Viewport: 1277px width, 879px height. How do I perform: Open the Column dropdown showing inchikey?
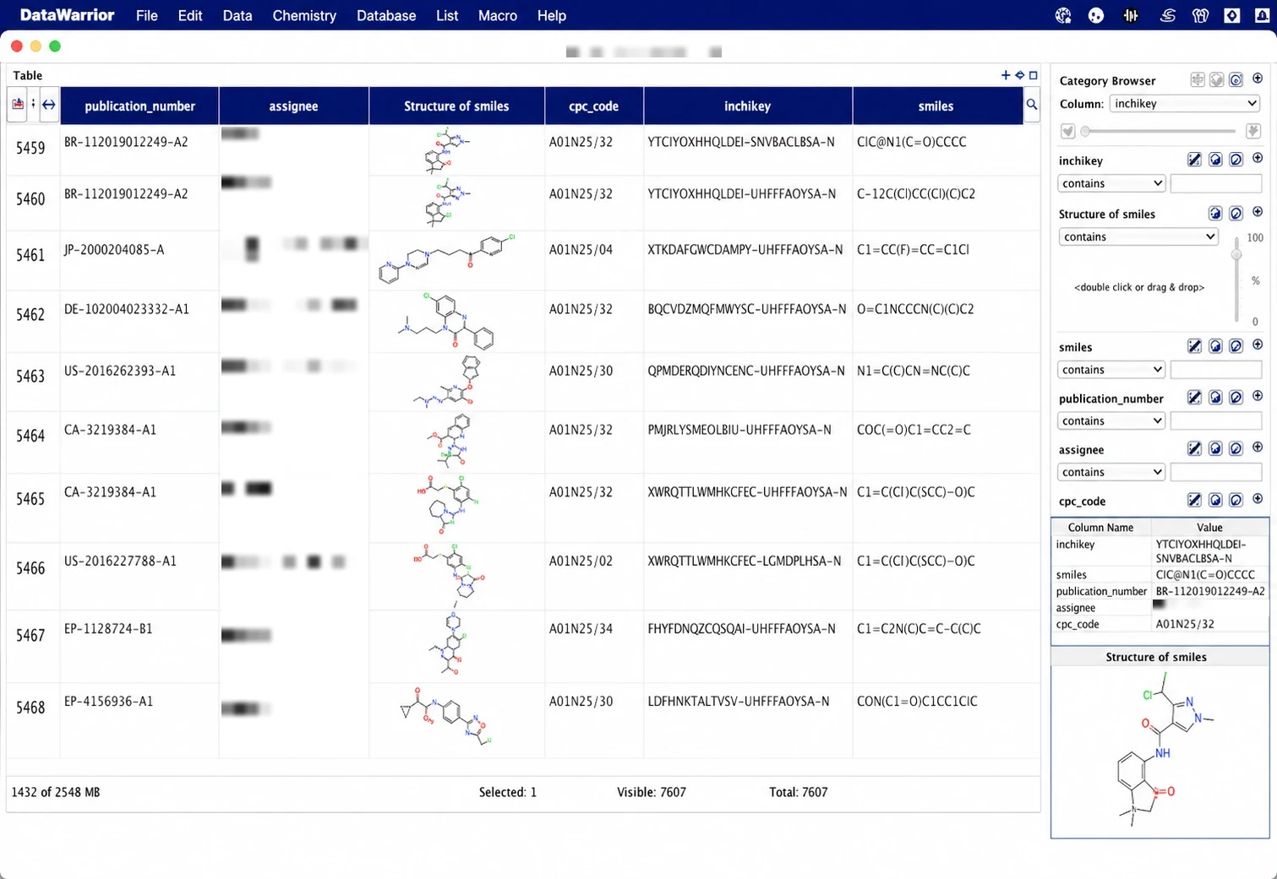1185,103
